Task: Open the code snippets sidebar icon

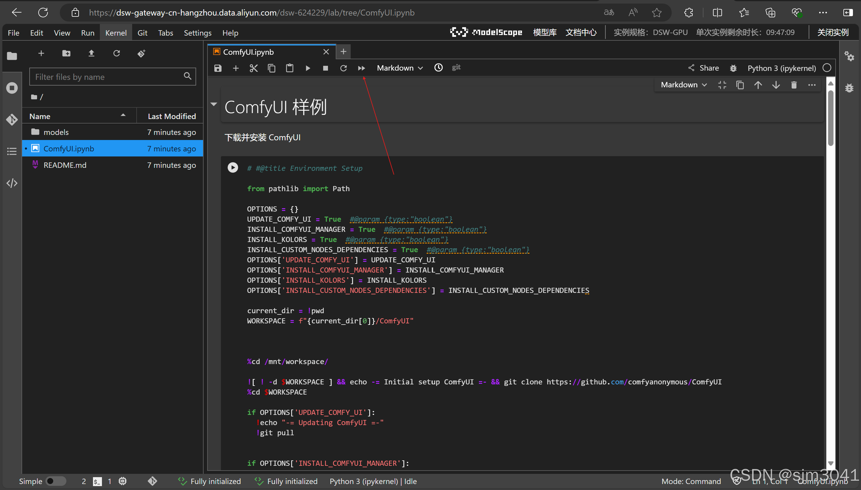Action: coord(12,183)
